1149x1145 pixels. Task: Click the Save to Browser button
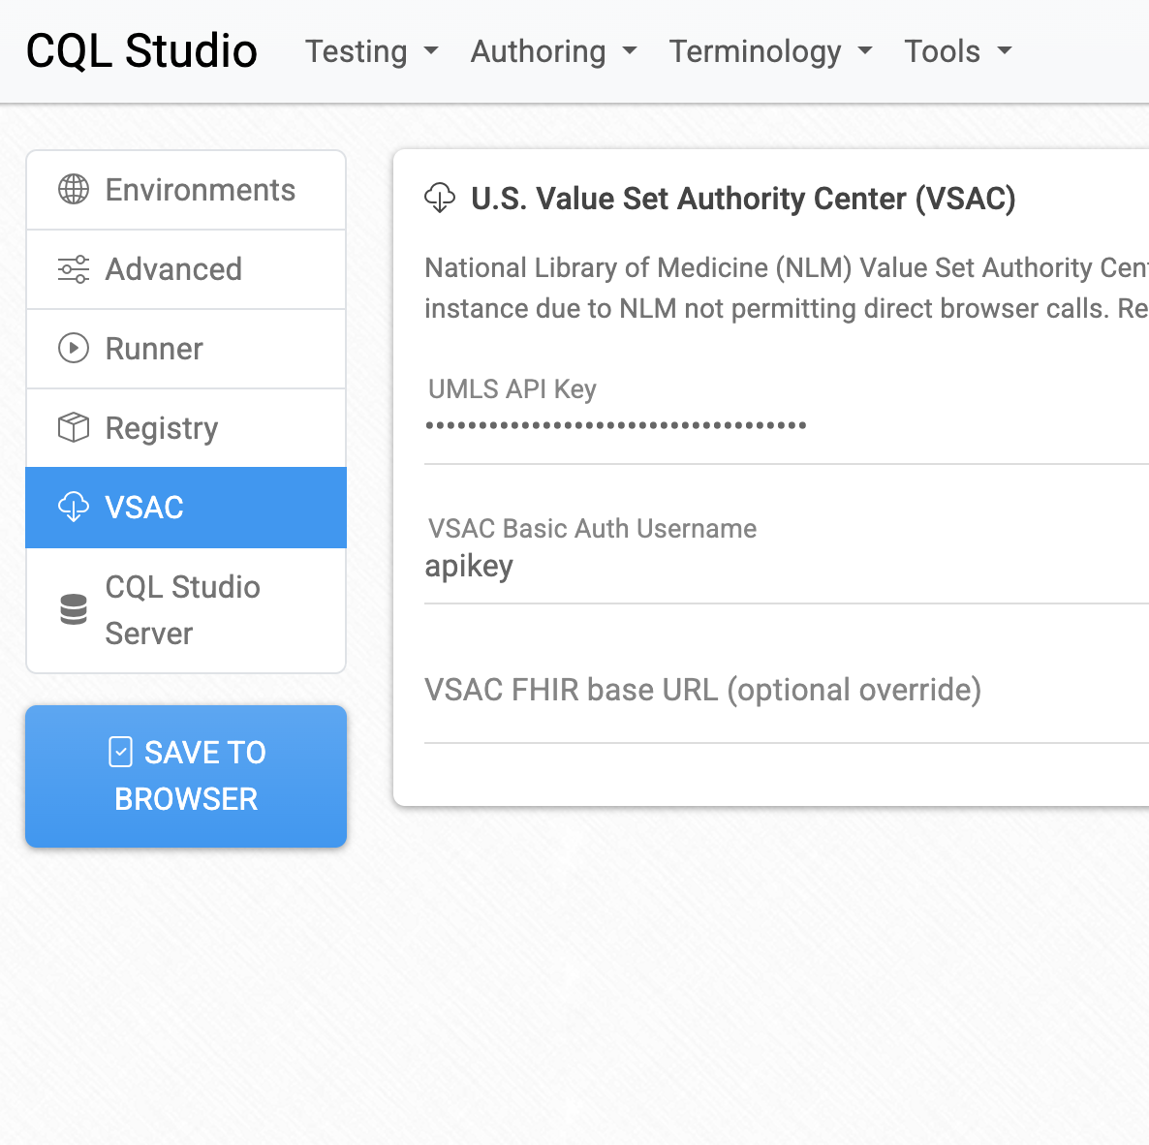[186, 777]
